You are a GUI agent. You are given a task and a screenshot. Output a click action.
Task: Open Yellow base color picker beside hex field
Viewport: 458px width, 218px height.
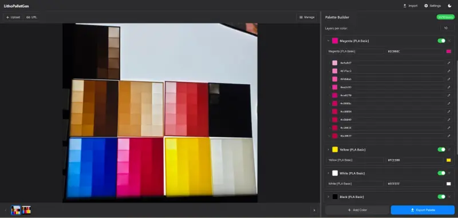449,160
